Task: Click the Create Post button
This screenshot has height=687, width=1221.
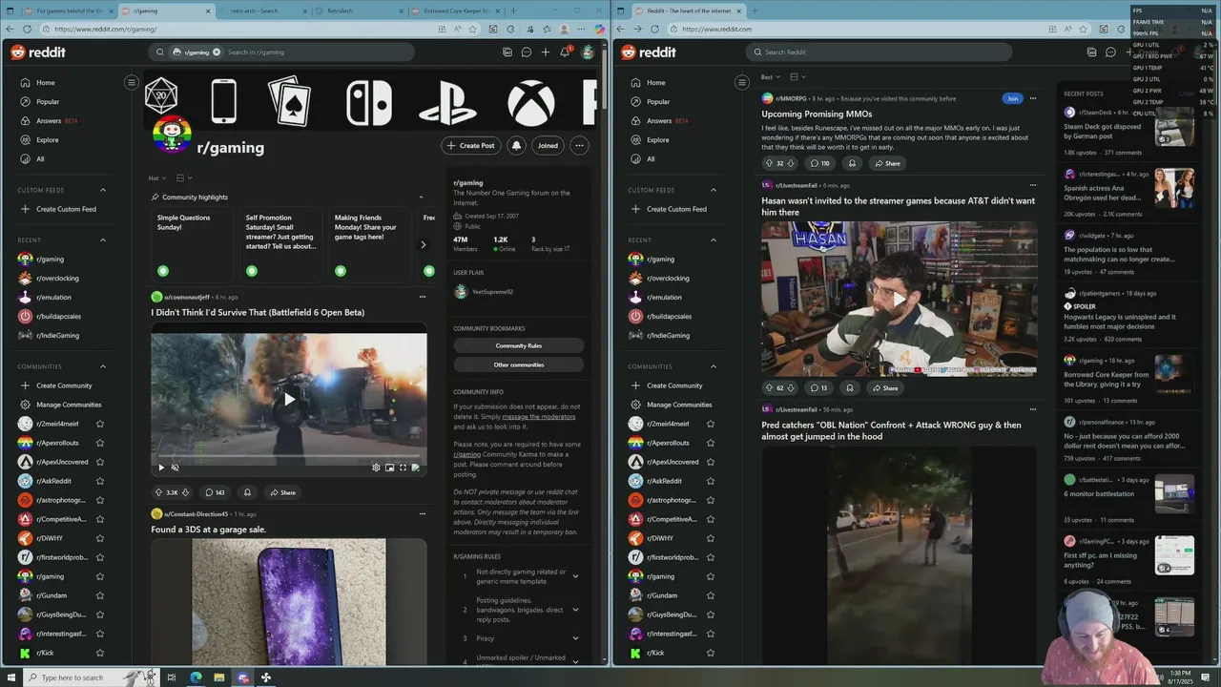Action: [x=471, y=146]
